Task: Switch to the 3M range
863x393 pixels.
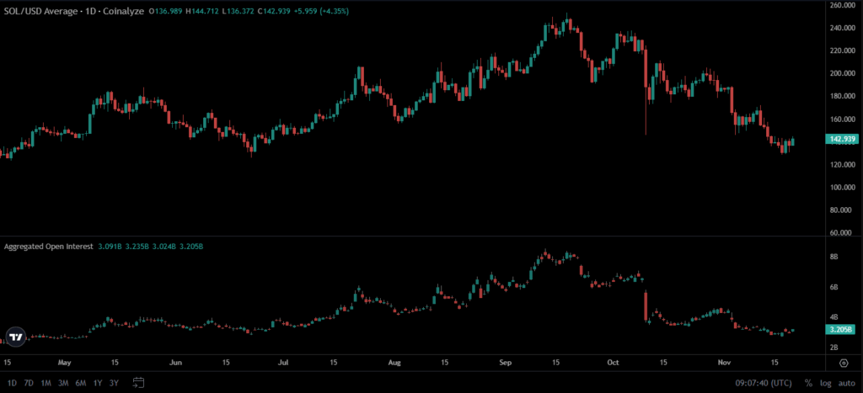Action: coord(63,383)
